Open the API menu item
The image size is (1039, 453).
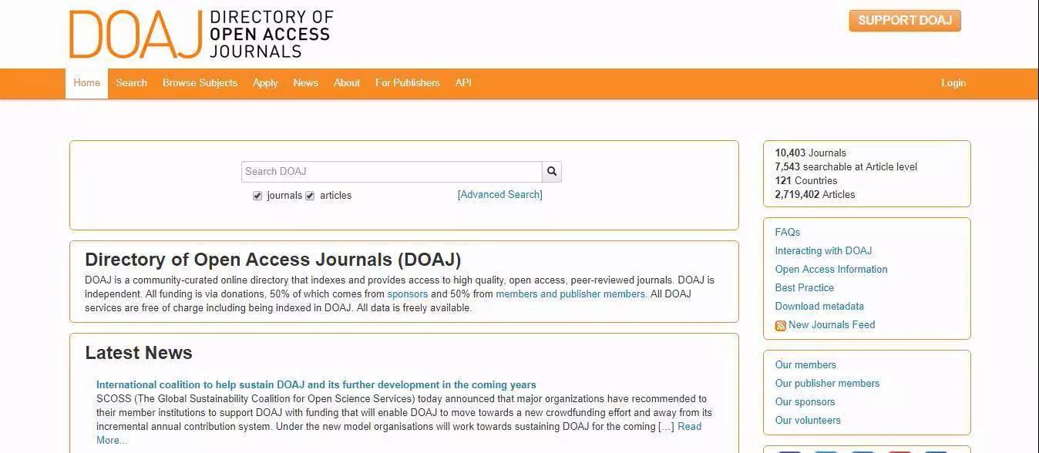click(x=463, y=83)
